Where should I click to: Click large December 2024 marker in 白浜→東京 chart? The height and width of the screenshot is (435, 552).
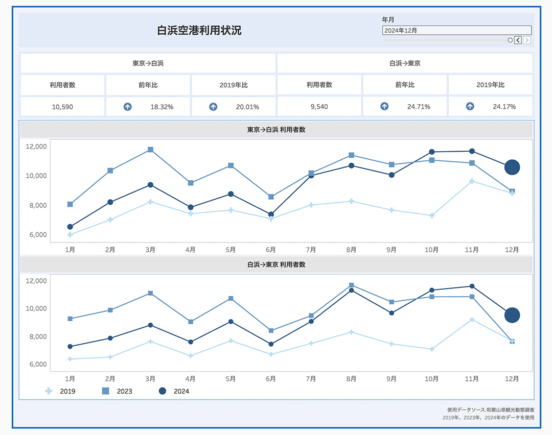[x=512, y=315]
